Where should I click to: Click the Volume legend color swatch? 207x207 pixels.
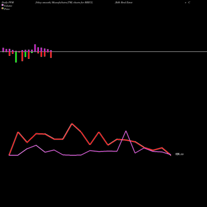point(2,5)
